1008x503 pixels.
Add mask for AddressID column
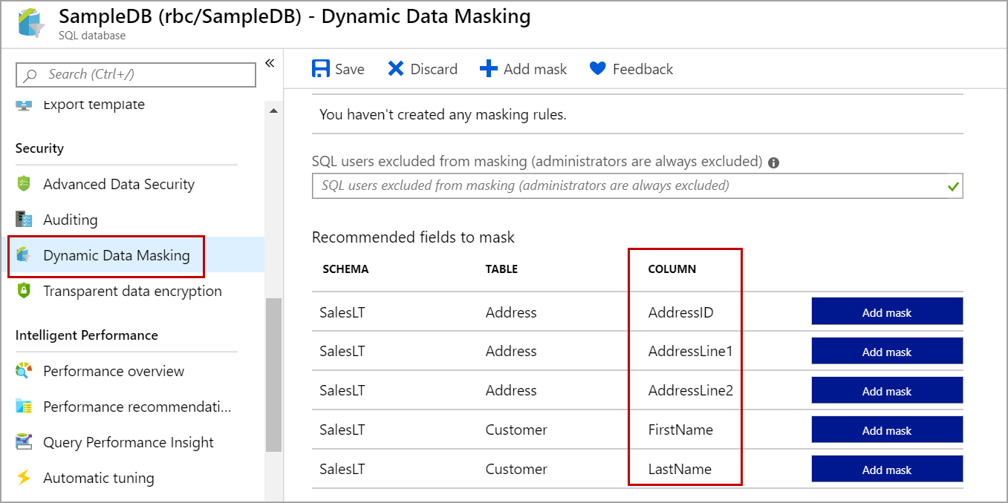pyautogui.click(x=887, y=312)
